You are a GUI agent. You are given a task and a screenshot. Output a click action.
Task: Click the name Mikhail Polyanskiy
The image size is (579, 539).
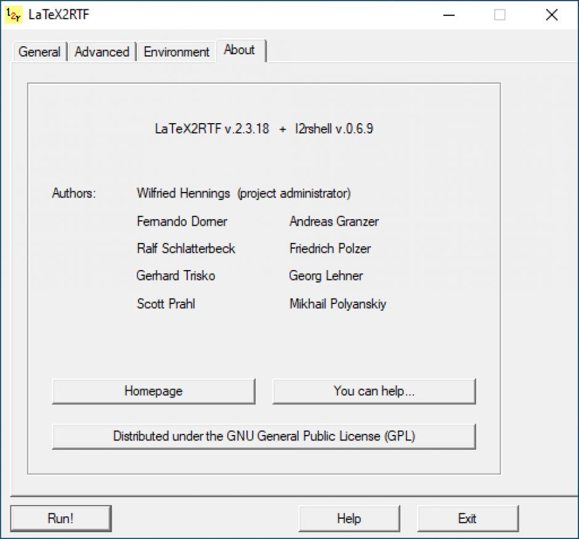338,304
